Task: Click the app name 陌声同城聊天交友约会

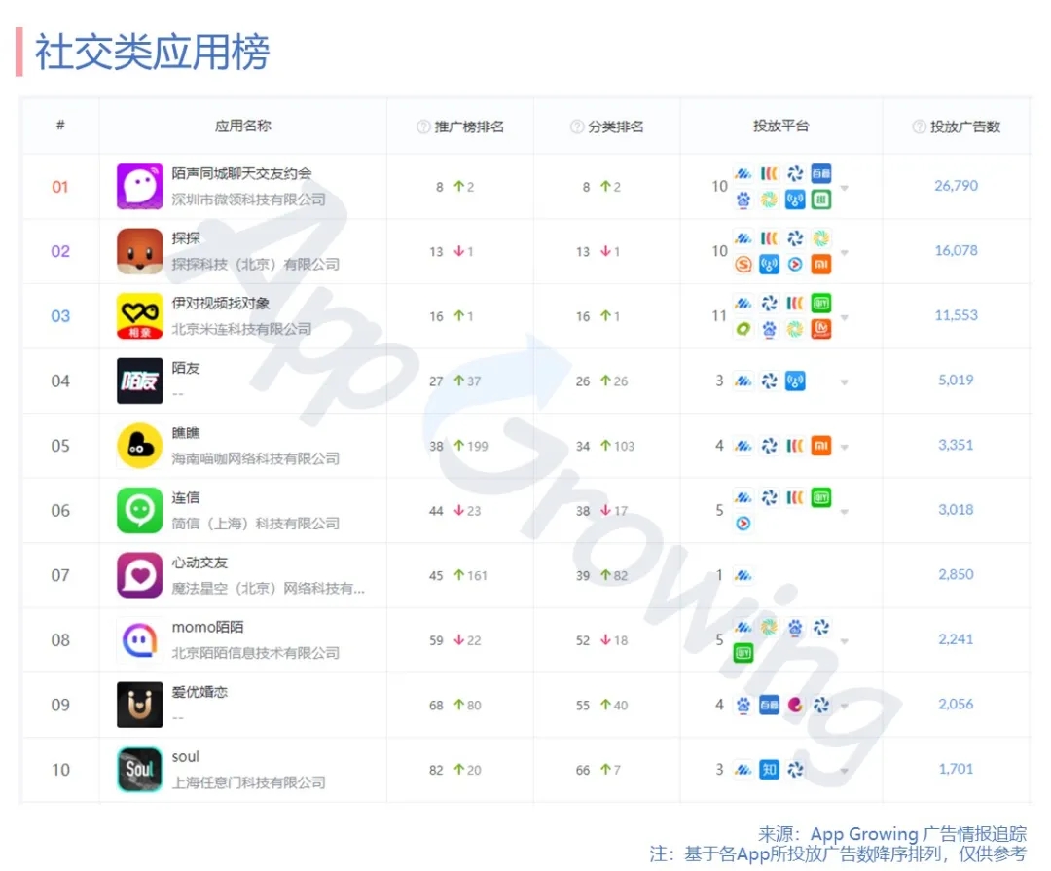Action: click(242, 173)
